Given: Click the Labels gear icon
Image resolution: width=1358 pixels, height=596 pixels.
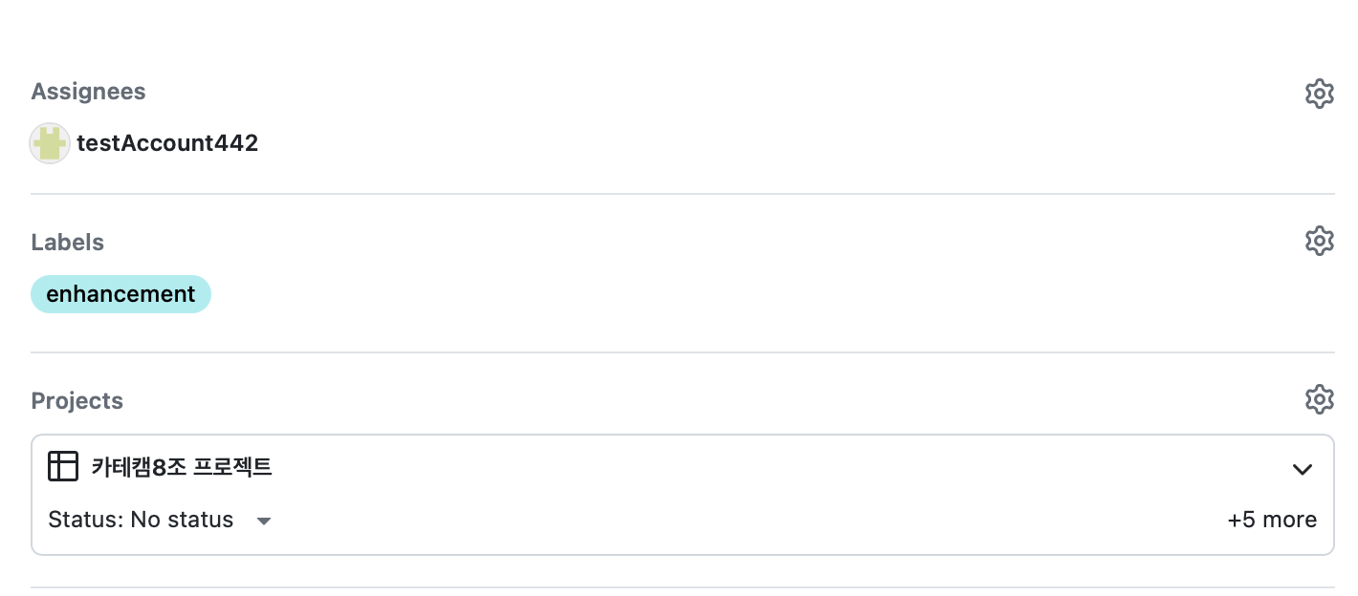Looking at the screenshot, I should pyautogui.click(x=1319, y=240).
